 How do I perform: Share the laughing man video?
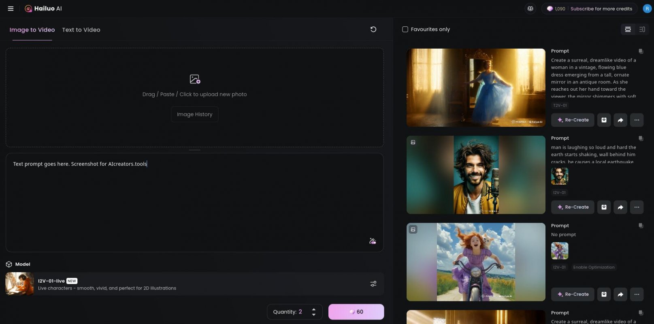coord(620,207)
